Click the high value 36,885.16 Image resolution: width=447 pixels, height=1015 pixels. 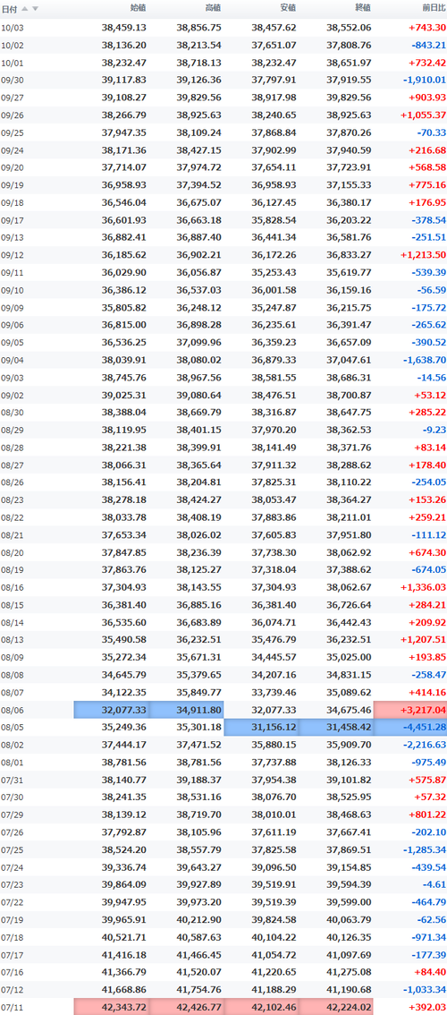pos(199,604)
